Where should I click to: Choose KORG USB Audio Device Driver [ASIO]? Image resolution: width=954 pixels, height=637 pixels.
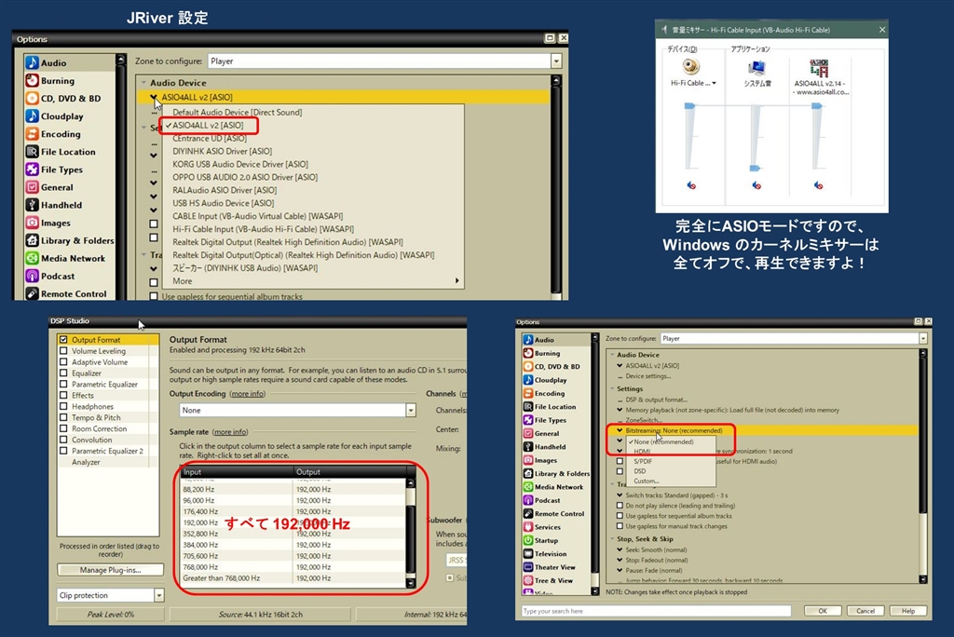(x=240, y=164)
